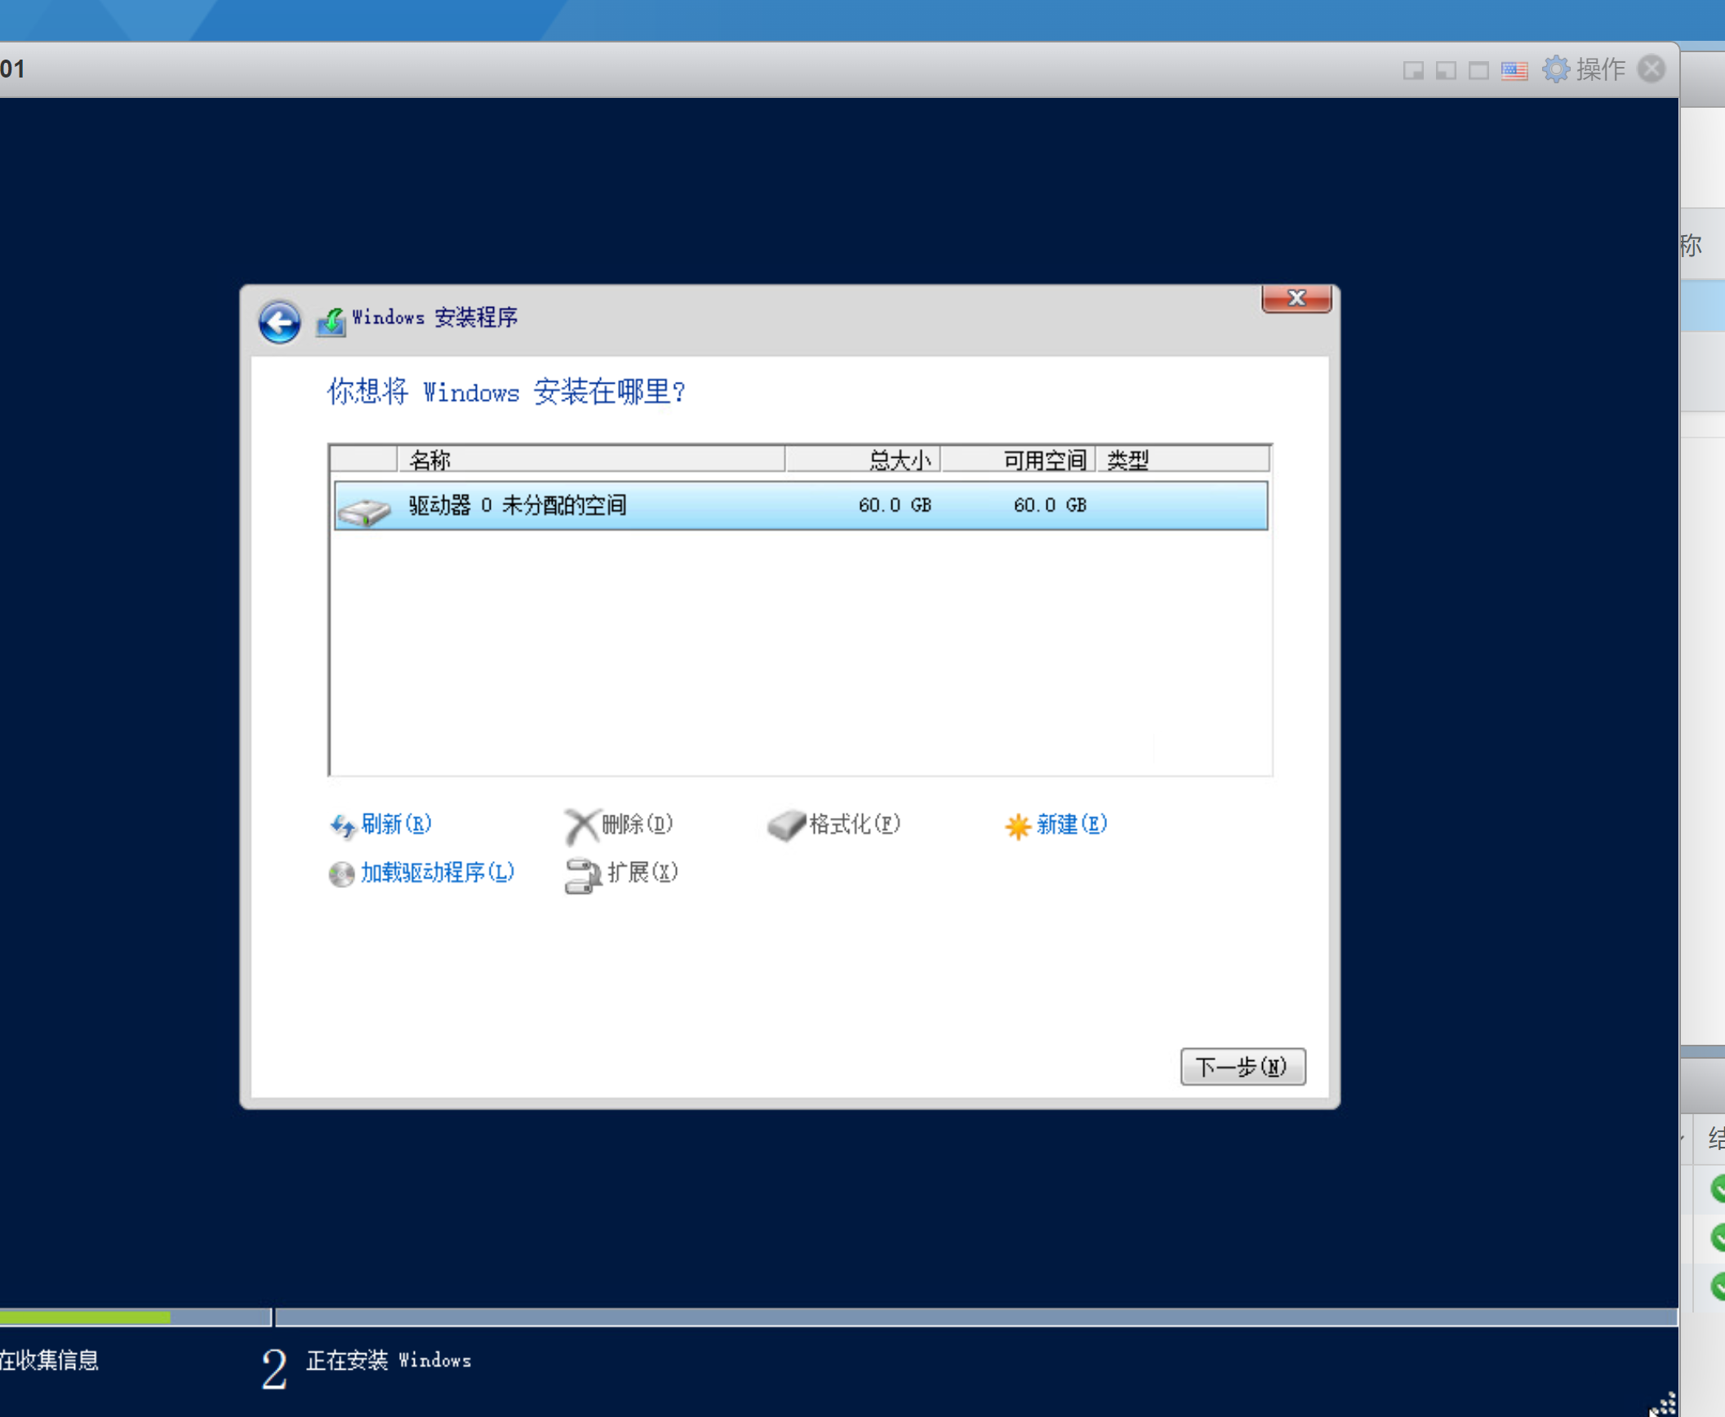1725x1417 pixels.
Task: Click the US flag keyboard layout icon
Action: coord(1514,71)
